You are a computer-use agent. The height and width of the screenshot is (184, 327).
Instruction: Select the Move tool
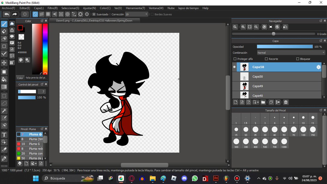coord(4,63)
